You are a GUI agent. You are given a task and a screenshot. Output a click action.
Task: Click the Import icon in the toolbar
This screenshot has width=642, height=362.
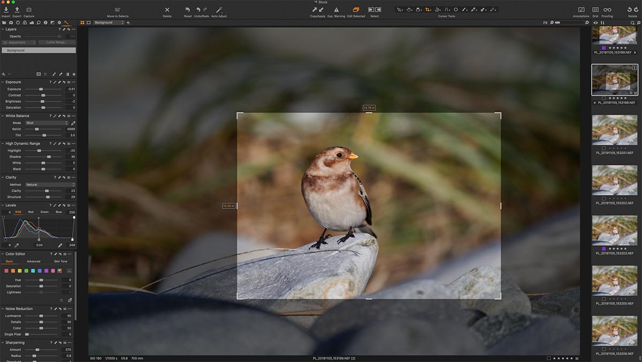tap(5, 10)
